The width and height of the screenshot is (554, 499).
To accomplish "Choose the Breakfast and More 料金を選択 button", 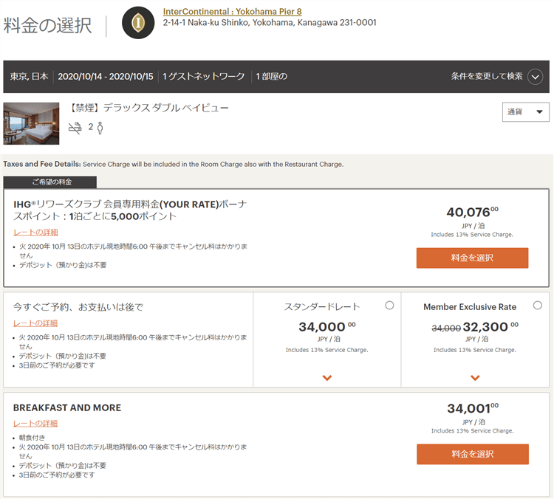I will point(472,454).
